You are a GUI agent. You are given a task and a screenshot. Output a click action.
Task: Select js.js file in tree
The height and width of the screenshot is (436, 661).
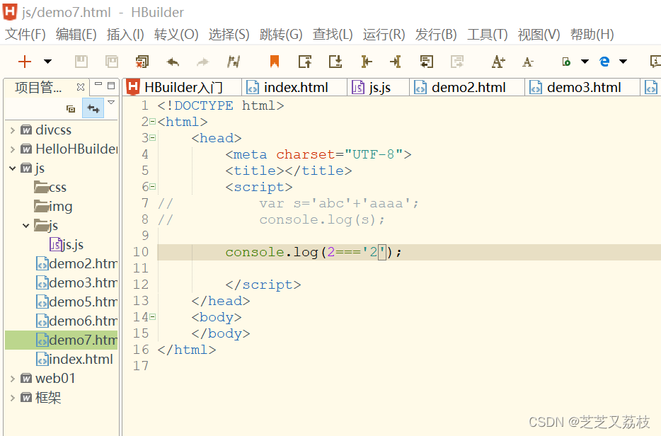[67, 245]
